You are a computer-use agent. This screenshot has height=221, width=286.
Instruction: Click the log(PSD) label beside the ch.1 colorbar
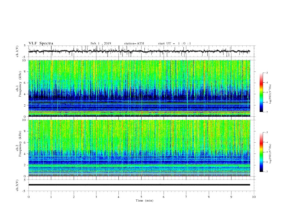[x=270, y=94]
